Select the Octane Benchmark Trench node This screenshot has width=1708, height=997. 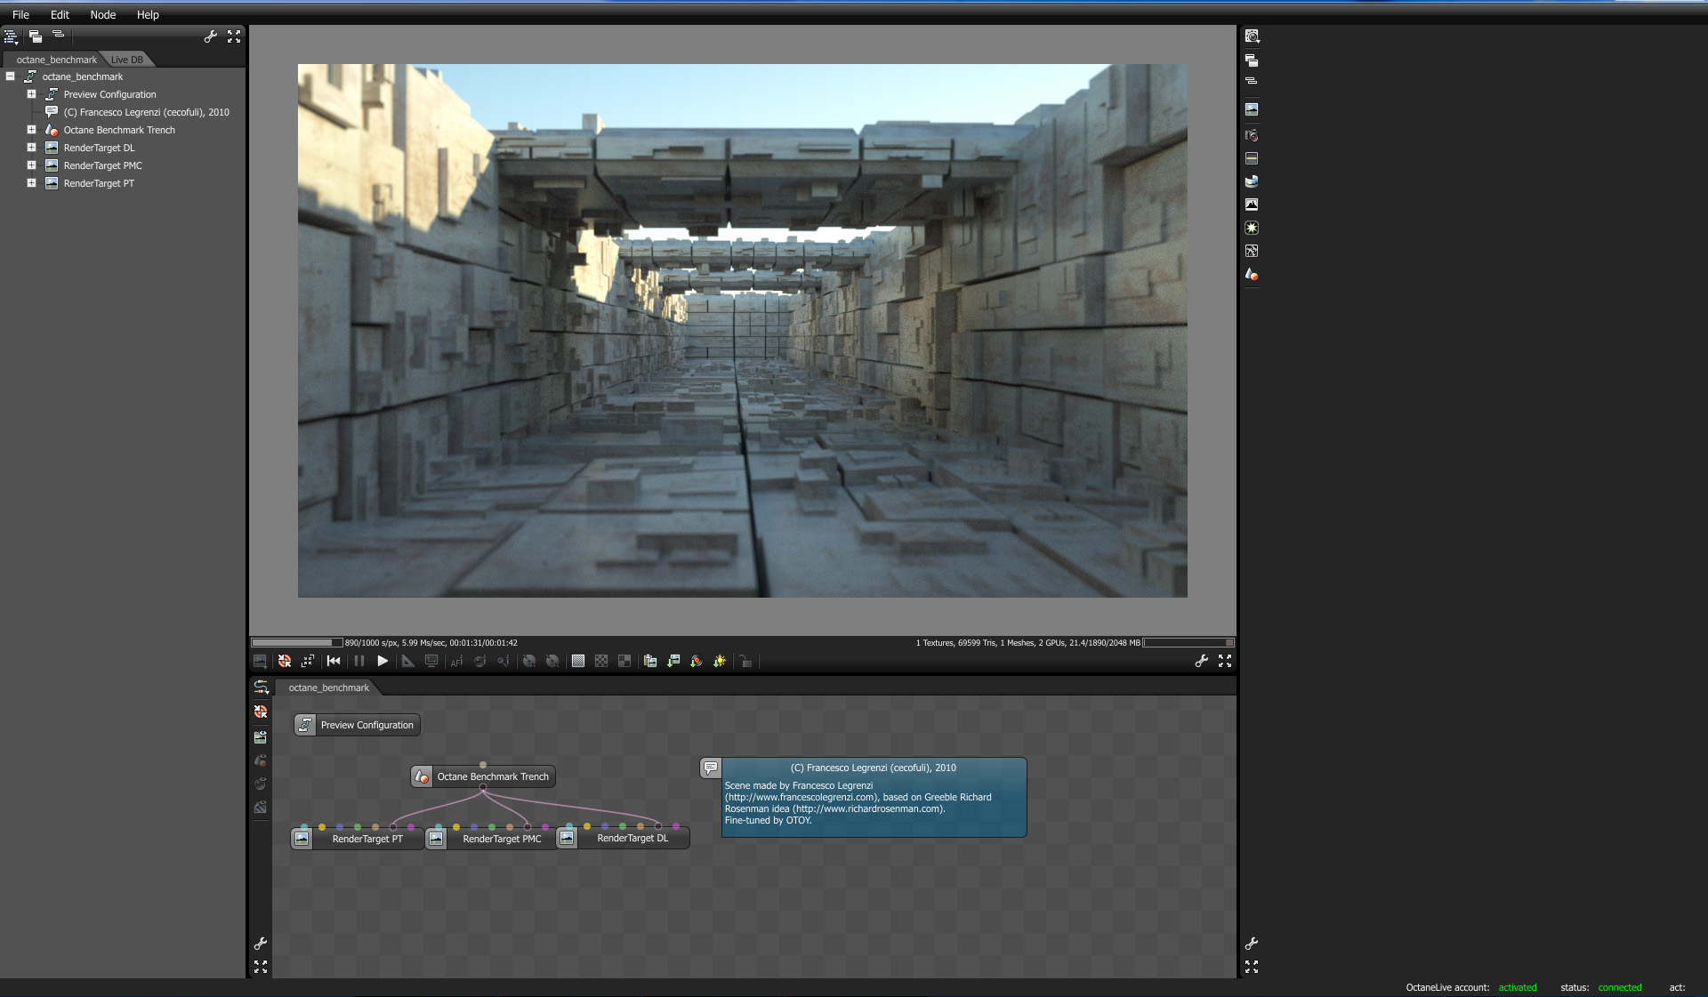coord(492,776)
